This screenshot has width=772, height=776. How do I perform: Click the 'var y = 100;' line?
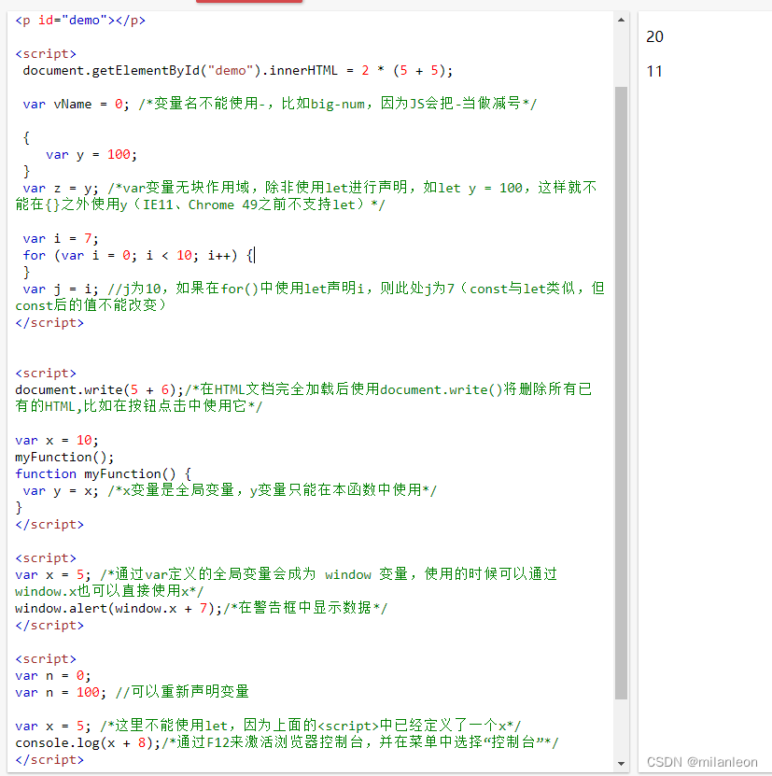tap(91, 154)
